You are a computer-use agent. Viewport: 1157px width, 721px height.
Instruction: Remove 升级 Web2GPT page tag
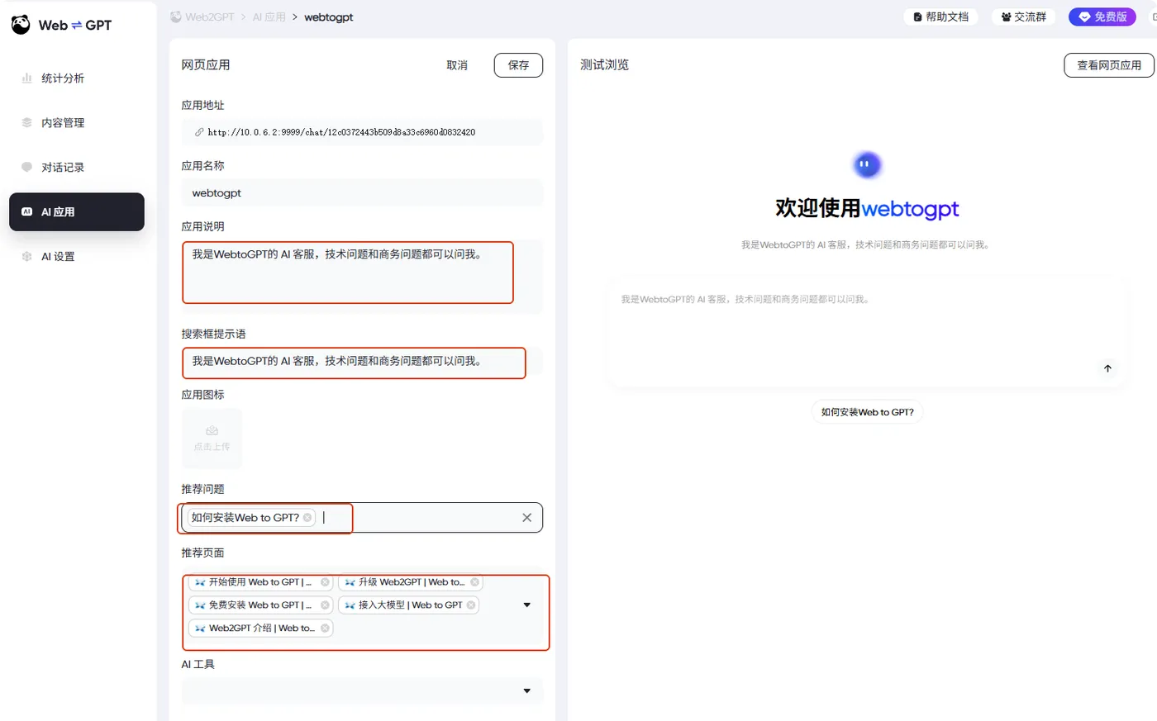click(x=474, y=582)
